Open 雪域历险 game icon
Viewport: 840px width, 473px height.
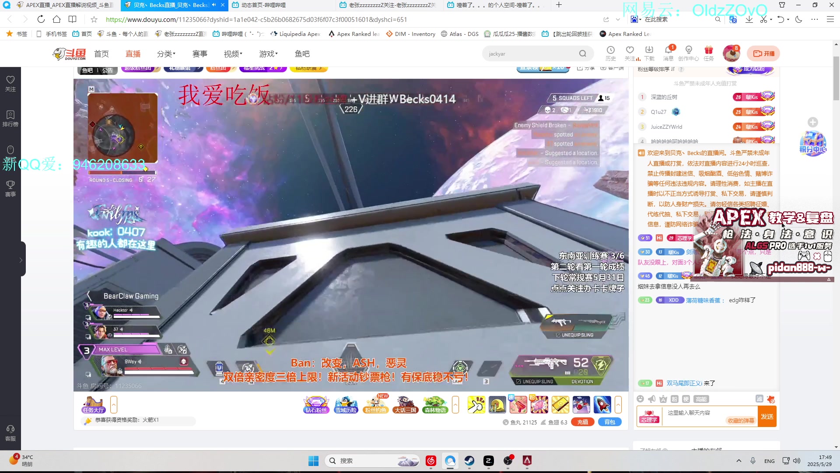pyautogui.click(x=346, y=405)
